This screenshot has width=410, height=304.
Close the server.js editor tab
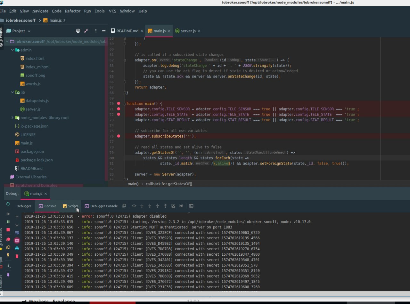(199, 31)
